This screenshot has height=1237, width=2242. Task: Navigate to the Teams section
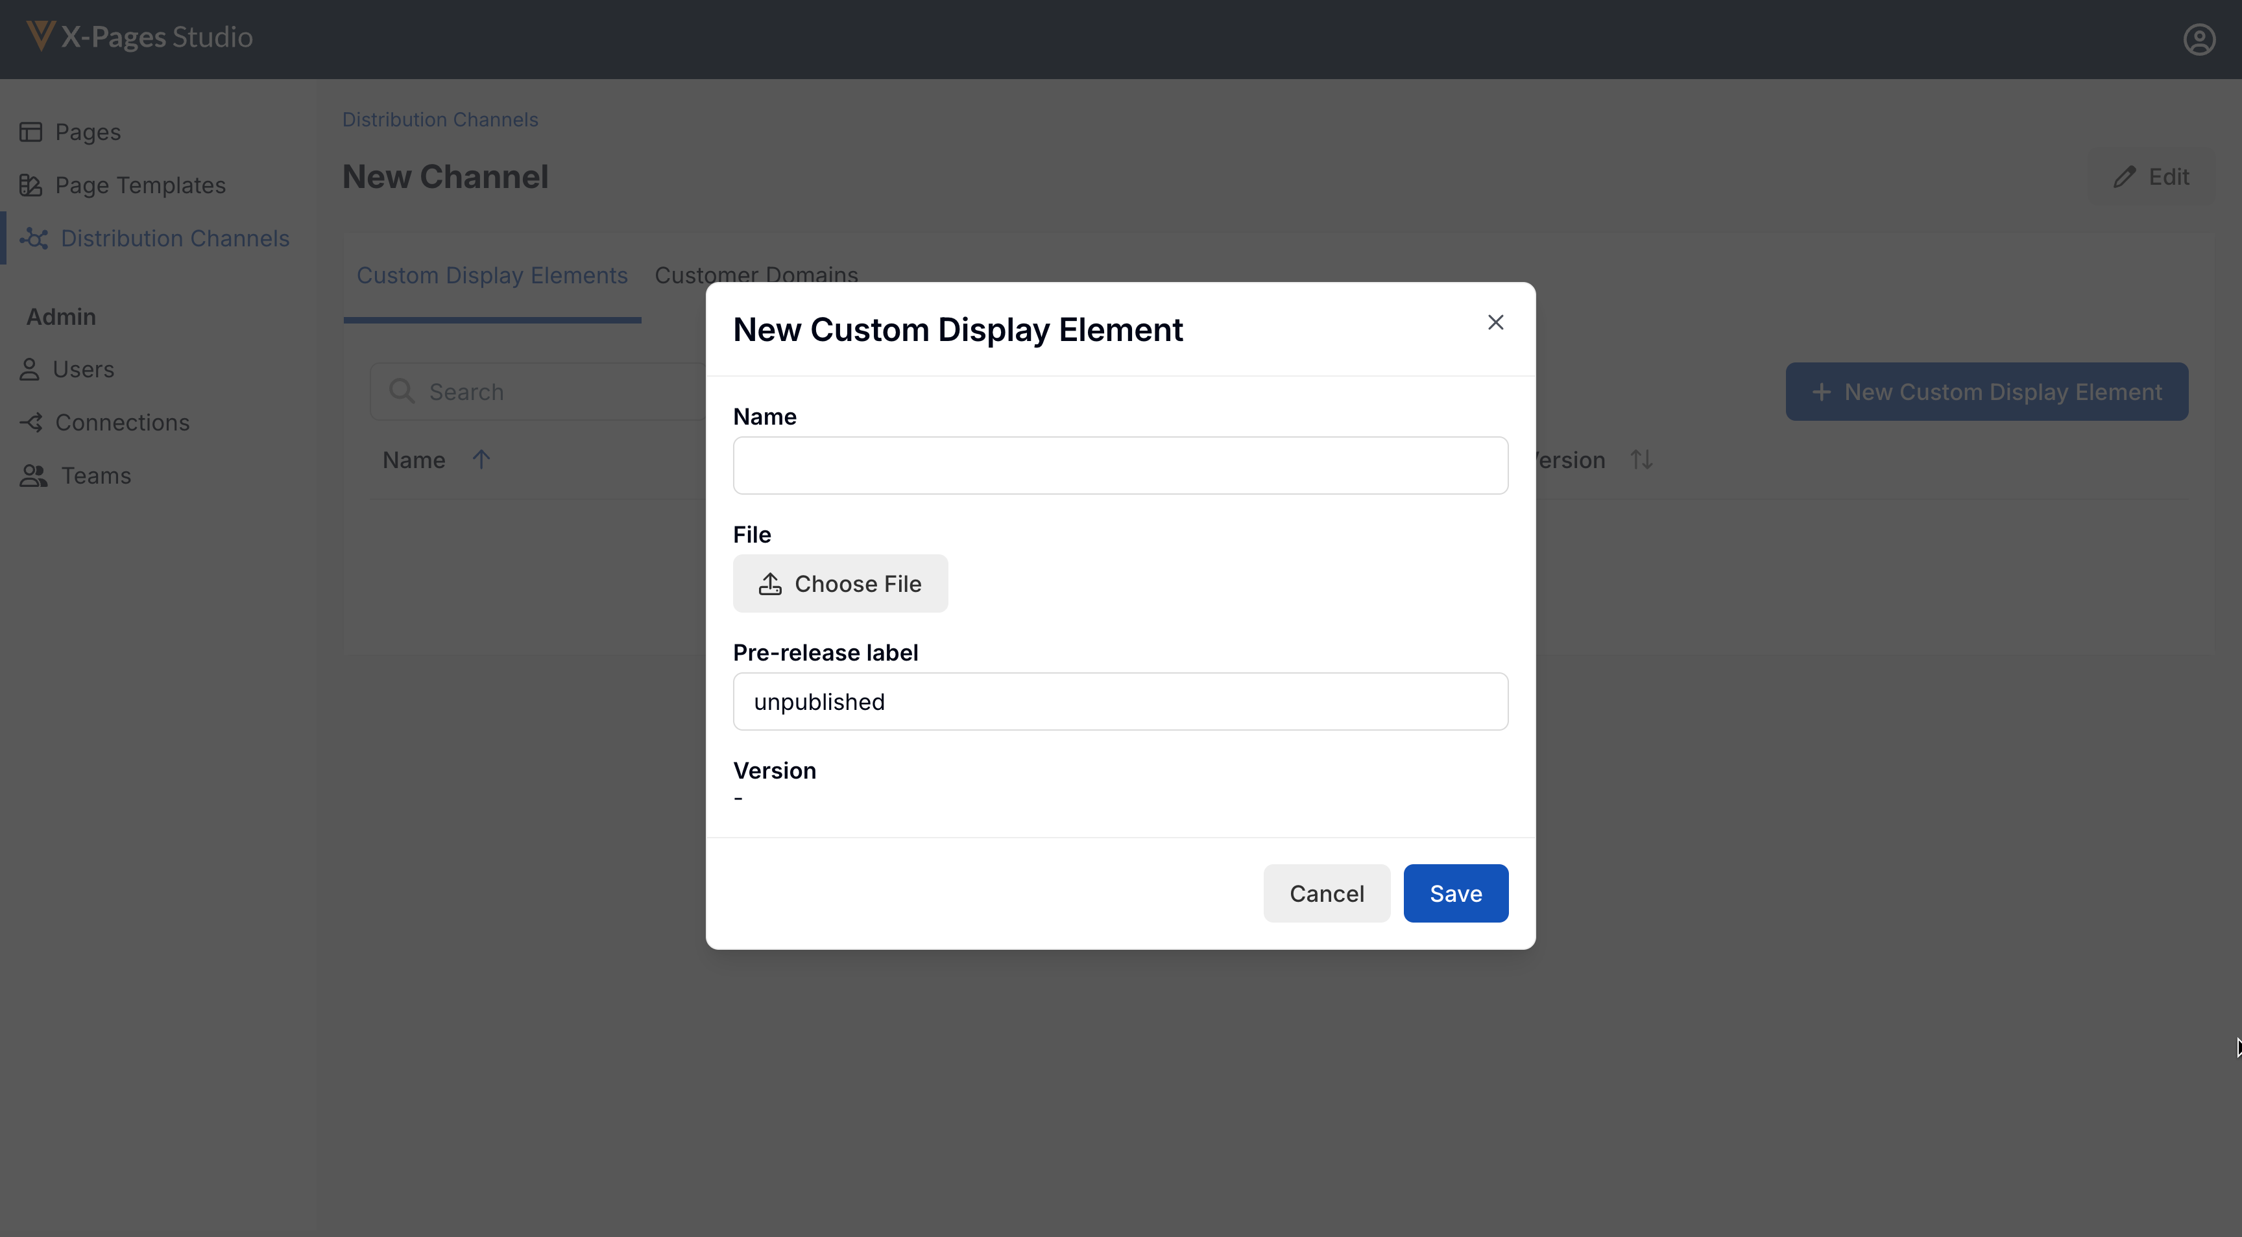point(96,476)
